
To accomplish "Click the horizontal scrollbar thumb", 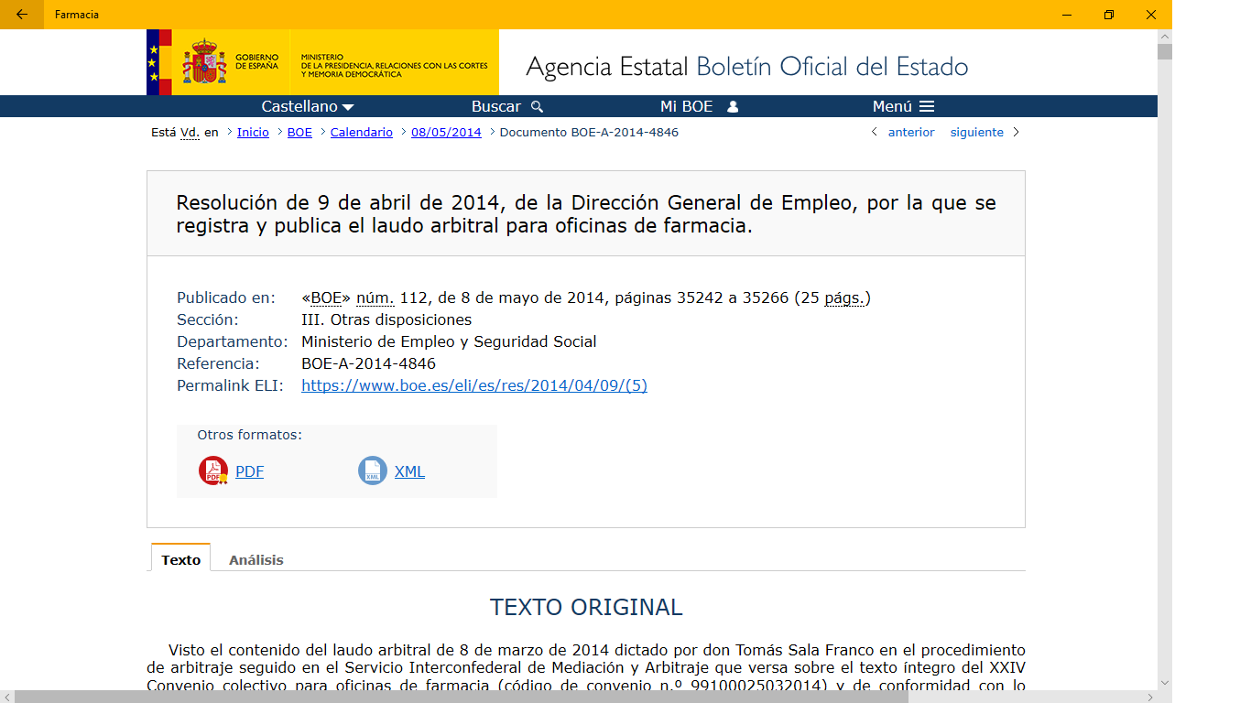I will pyautogui.click(x=461, y=697).
